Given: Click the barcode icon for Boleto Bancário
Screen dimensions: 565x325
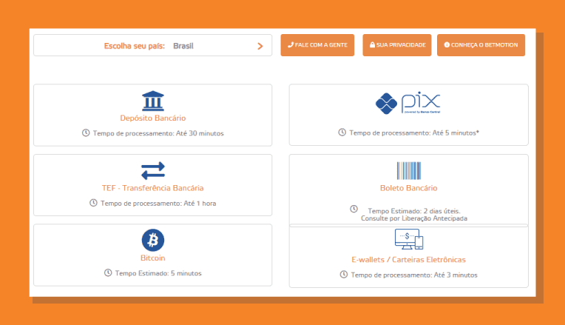Looking at the screenshot, I should (409, 170).
